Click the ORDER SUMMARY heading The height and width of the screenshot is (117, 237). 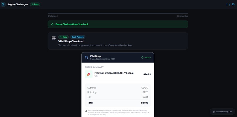tap(94, 67)
